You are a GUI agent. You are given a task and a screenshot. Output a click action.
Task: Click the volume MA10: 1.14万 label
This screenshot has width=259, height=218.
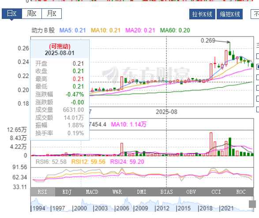coord(129,124)
